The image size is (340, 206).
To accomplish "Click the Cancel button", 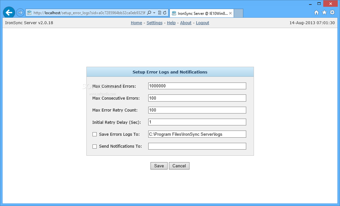I will pyautogui.click(x=179, y=166).
